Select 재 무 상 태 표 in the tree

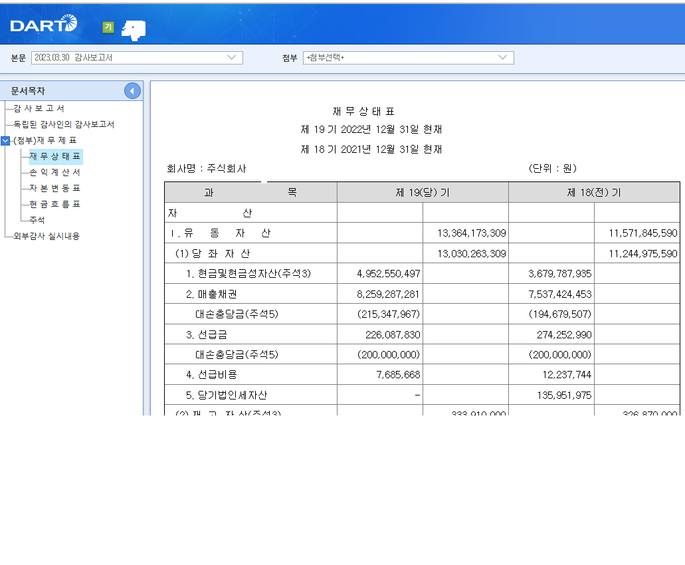click(55, 156)
